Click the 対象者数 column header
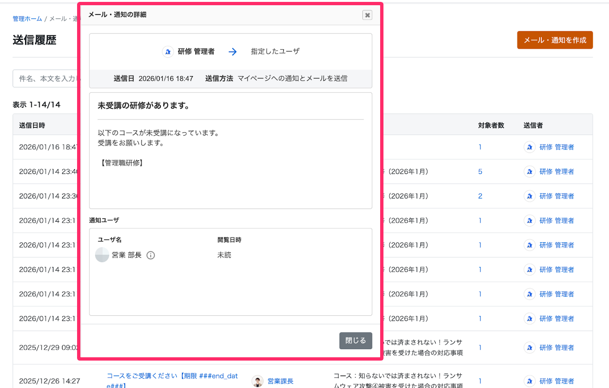Viewport: 609px width, 388px height. coord(491,125)
